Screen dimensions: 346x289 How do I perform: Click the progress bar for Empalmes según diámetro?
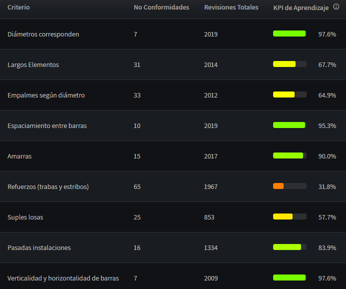click(290, 94)
